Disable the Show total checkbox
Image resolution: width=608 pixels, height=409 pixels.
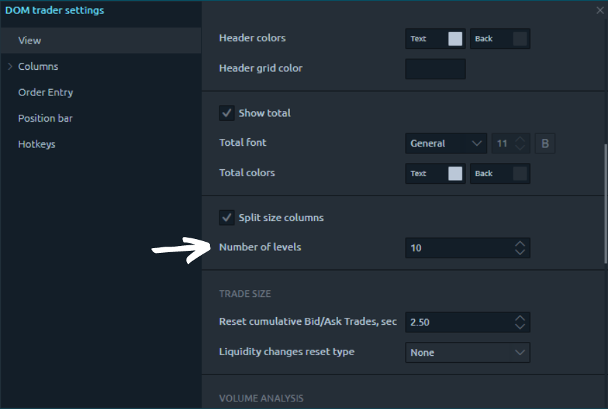tap(227, 112)
